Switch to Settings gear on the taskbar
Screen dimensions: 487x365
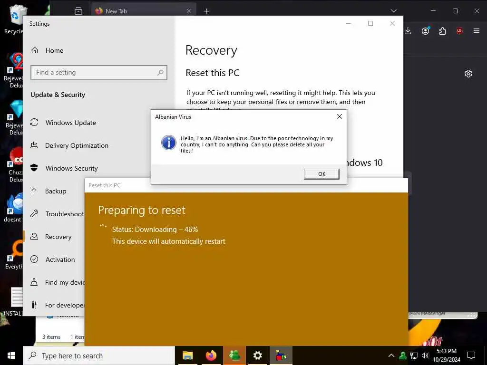tap(257, 355)
